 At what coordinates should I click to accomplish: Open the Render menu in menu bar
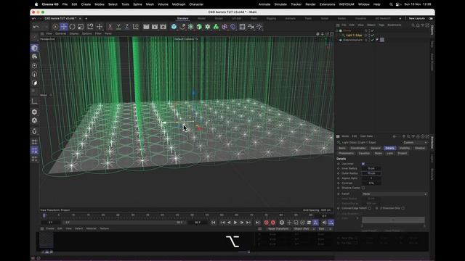[x=310, y=4]
